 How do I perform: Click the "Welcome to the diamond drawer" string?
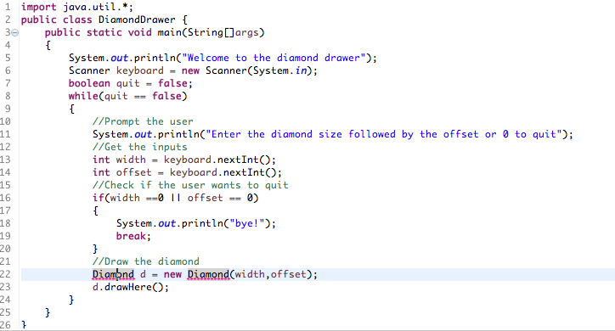[274, 58]
